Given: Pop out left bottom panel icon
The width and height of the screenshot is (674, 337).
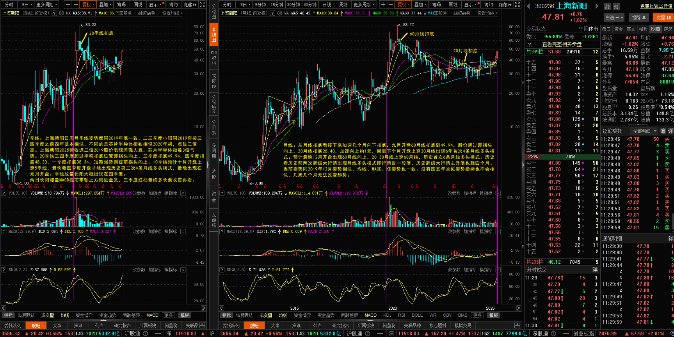Looking at the screenshot, I should (202, 325).
